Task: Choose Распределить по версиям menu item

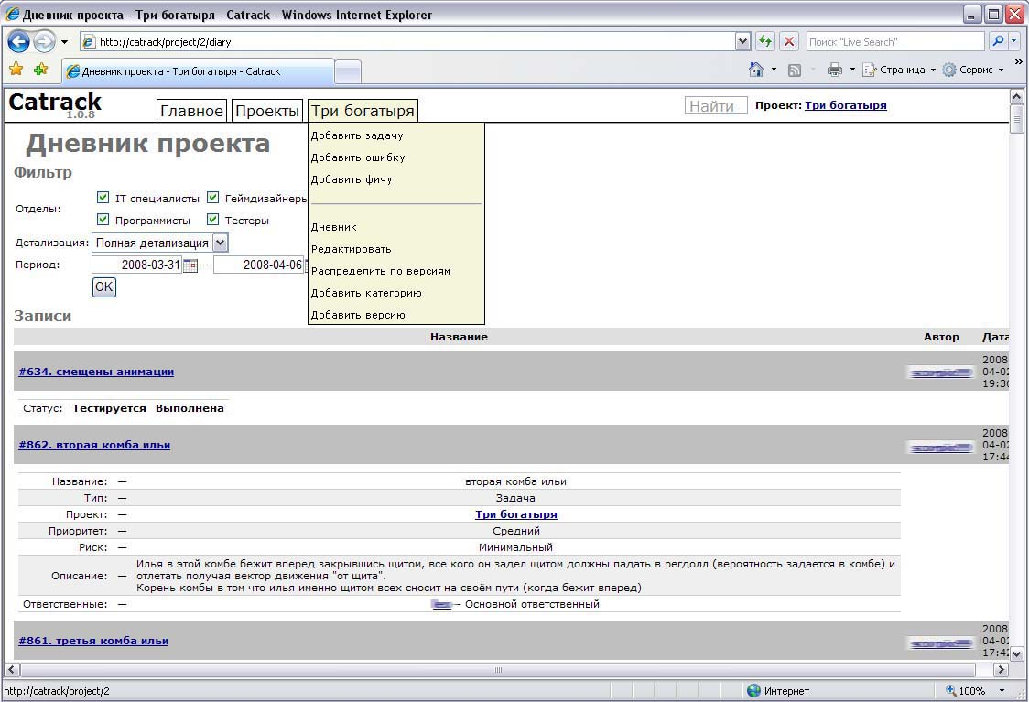Action: pyautogui.click(x=381, y=271)
